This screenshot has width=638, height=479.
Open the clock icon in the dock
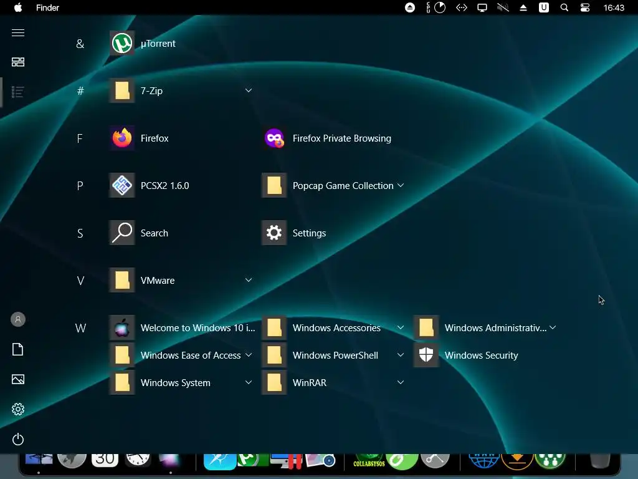138,460
